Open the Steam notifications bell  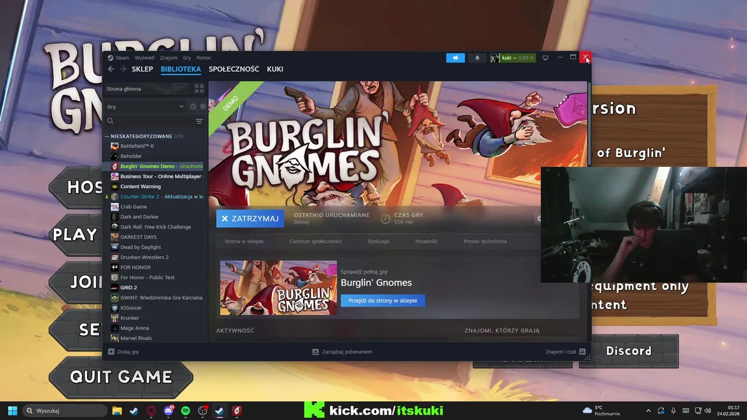[477, 58]
